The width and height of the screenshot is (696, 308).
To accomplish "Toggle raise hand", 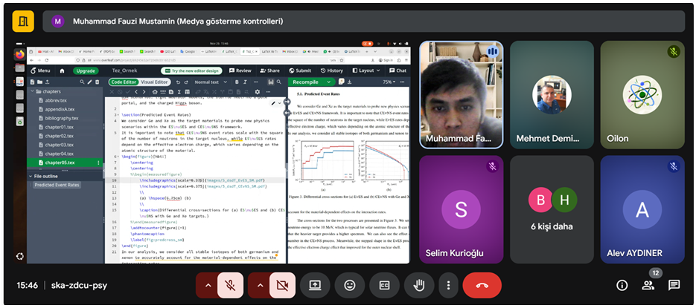I will point(419,285).
